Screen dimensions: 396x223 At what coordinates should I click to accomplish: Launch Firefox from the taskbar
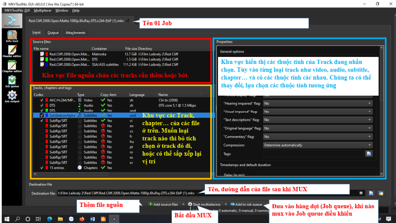pos(81,219)
